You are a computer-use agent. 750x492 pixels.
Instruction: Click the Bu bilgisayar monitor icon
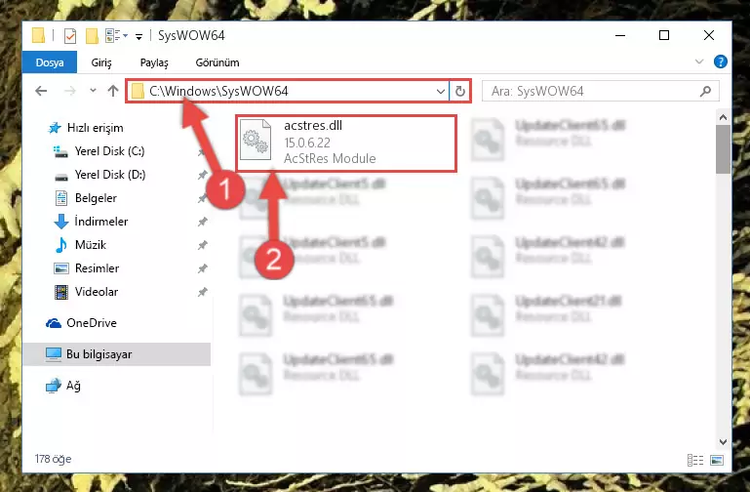[x=54, y=354]
